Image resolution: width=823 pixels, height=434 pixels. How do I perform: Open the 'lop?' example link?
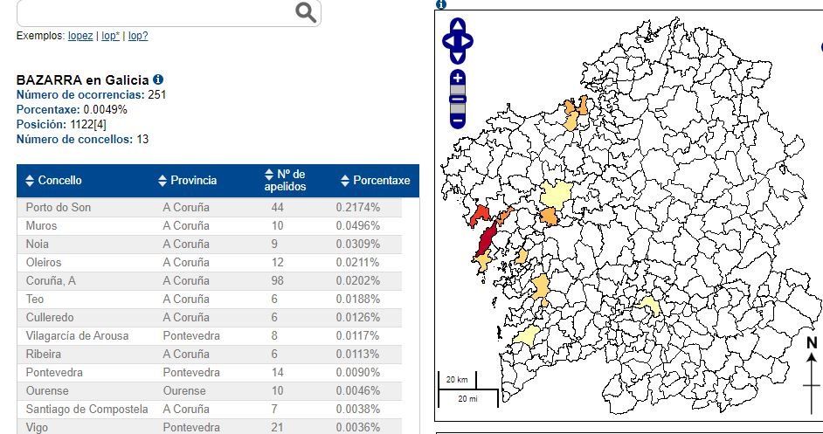[138, 36]
